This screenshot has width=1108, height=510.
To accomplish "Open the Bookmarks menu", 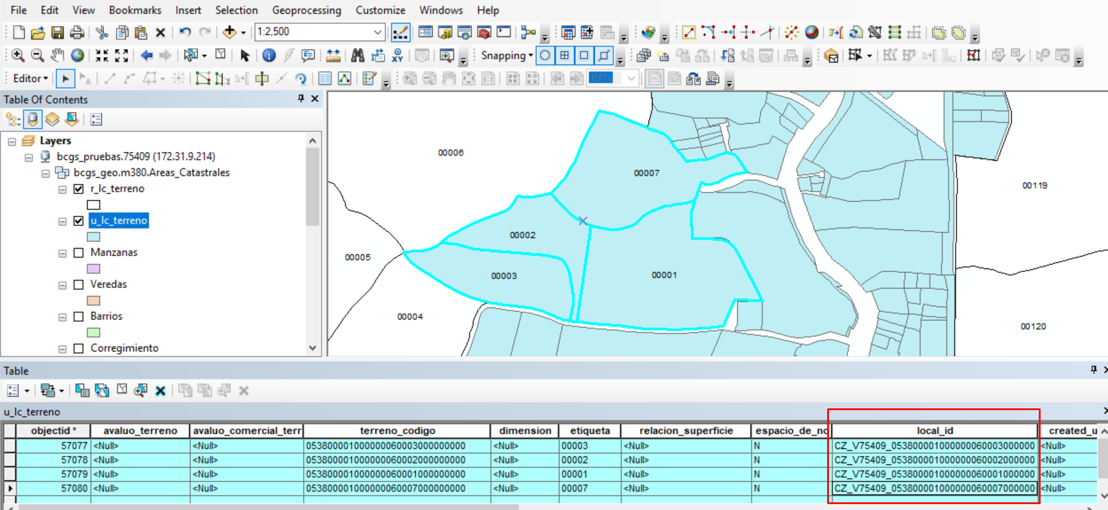I will [x=135, y=10].
